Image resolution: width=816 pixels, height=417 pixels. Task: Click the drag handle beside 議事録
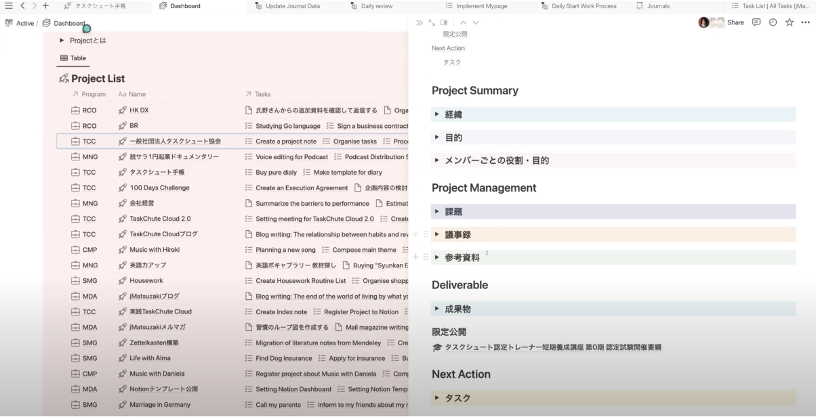[426, 234]
